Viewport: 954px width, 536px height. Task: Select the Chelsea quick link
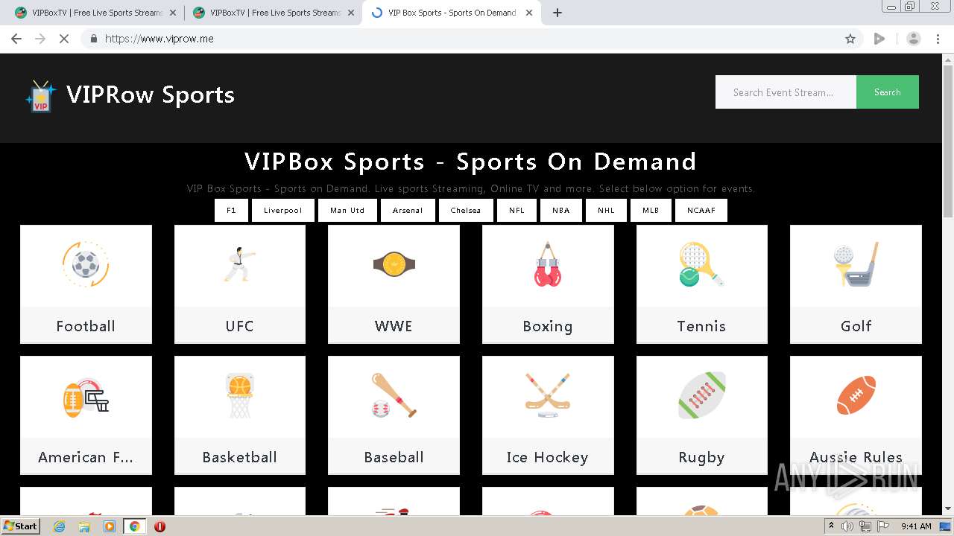(x=466, y=210)
